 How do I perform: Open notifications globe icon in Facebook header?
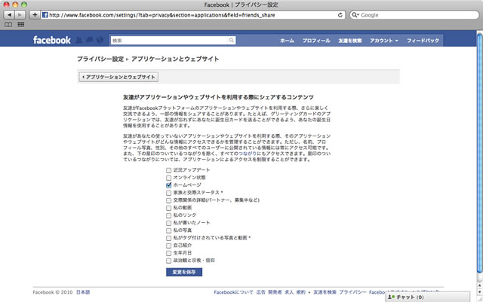(100, 40)
